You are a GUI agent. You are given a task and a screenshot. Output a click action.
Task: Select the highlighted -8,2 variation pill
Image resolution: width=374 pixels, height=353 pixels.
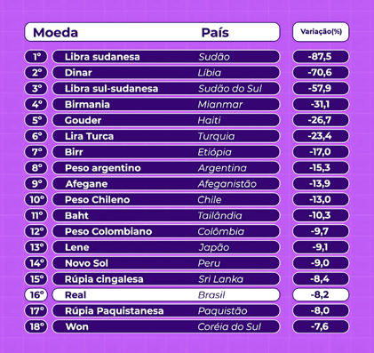tap(321, 295)
